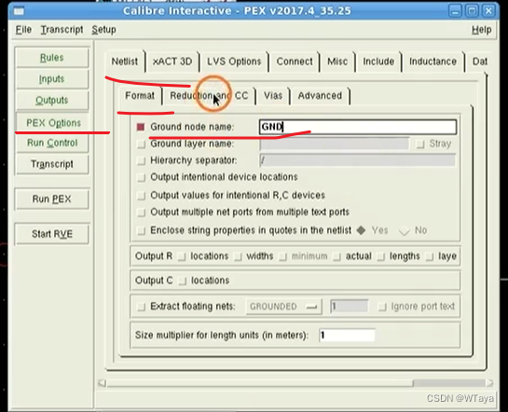508x412 pixels.
Task: Open the GROUNDED dropdown
Action: [283, 307]
